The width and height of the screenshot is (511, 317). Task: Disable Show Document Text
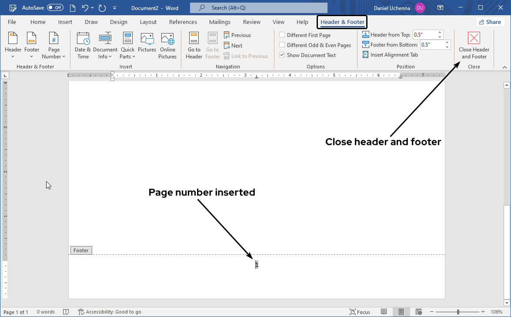click(x=282, y=55)
